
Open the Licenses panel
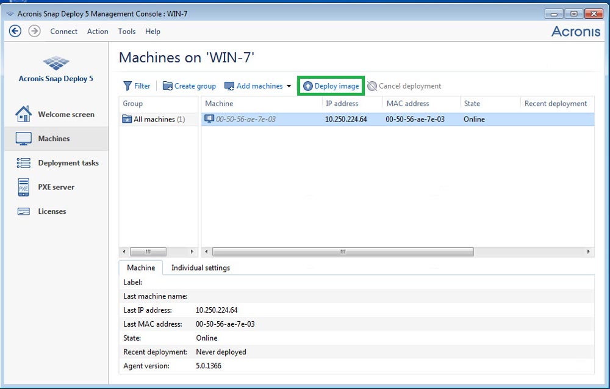(52, 211)
